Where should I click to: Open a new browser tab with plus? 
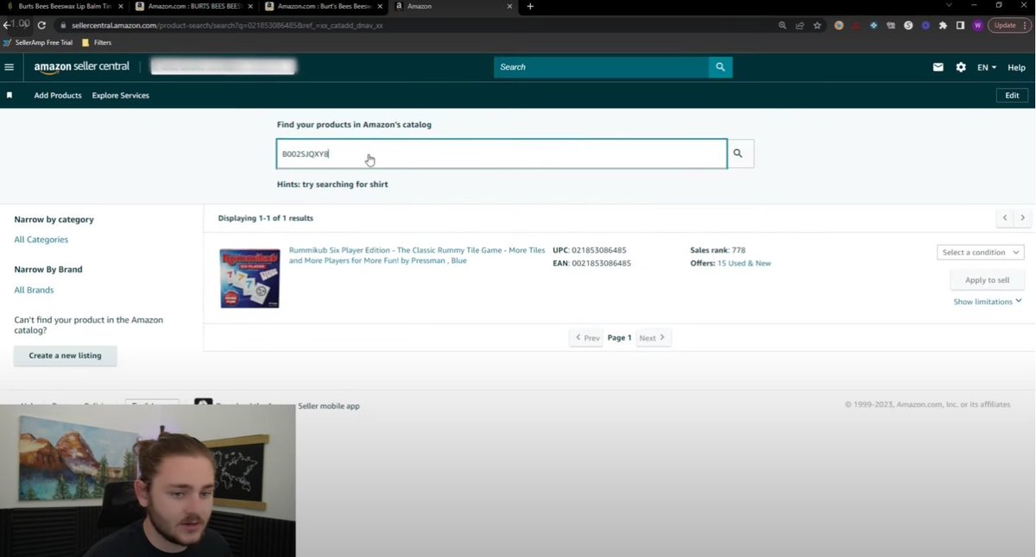coord(530,6)
